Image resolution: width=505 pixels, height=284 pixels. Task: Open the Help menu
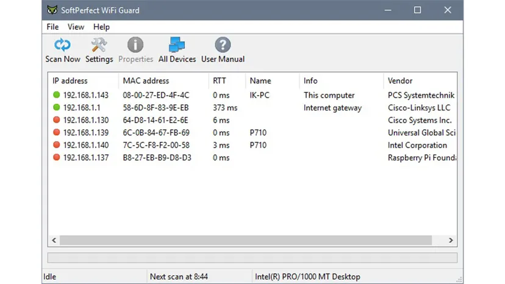click(x=101, y=27)
